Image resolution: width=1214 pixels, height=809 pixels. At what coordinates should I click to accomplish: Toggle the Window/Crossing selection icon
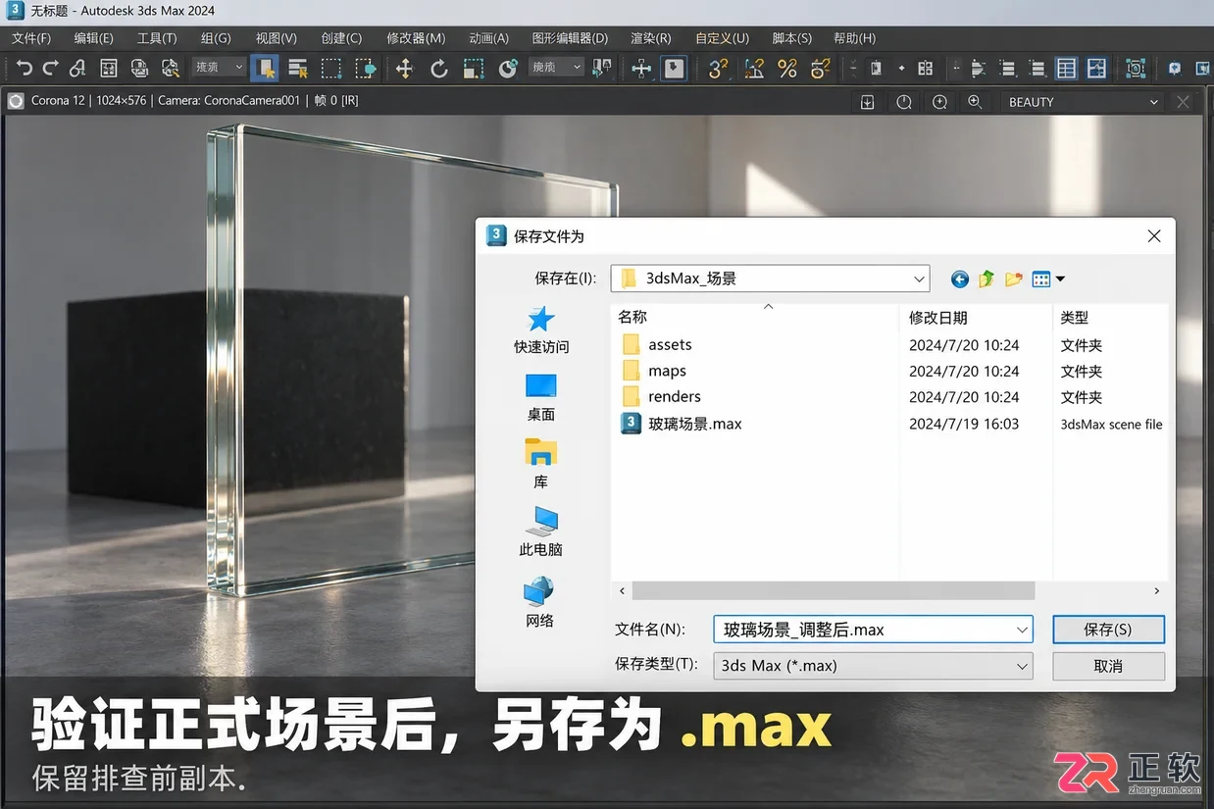tap(366, 68)
